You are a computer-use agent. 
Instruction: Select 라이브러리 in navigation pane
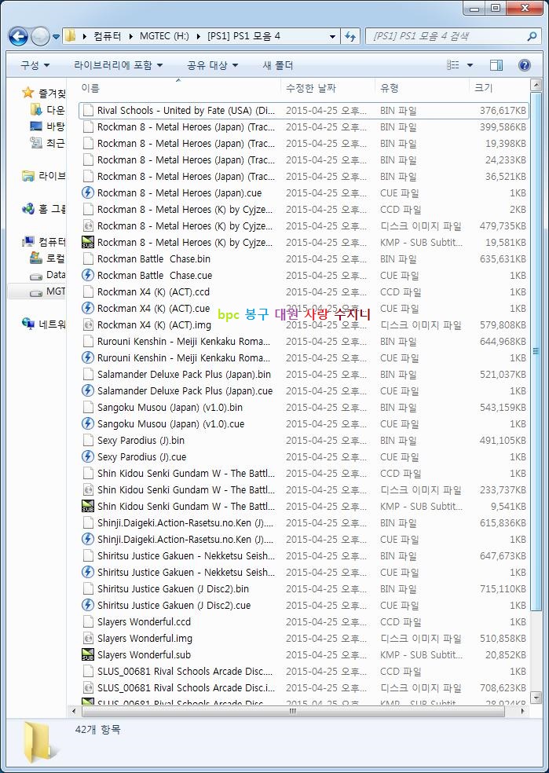[43, 175]
